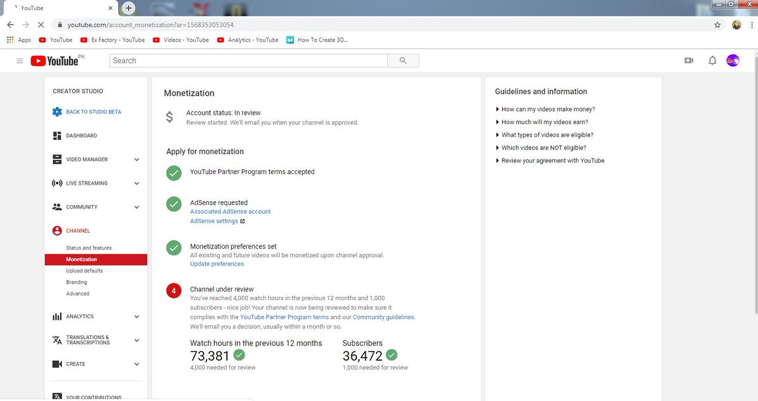758x401 pixels.
Task: Open the Community guidelines link
Action: point(383,317)
